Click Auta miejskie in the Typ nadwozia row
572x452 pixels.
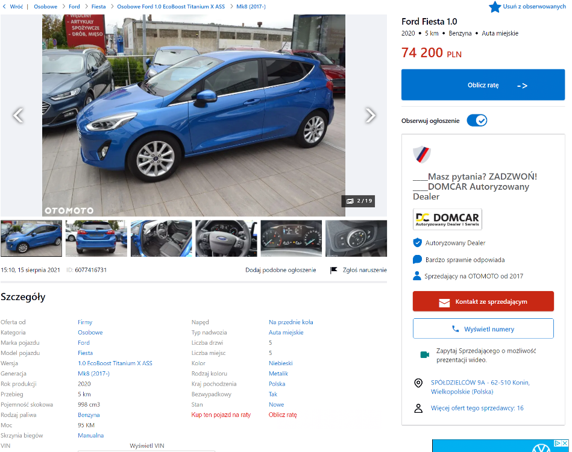pos(286,332)
